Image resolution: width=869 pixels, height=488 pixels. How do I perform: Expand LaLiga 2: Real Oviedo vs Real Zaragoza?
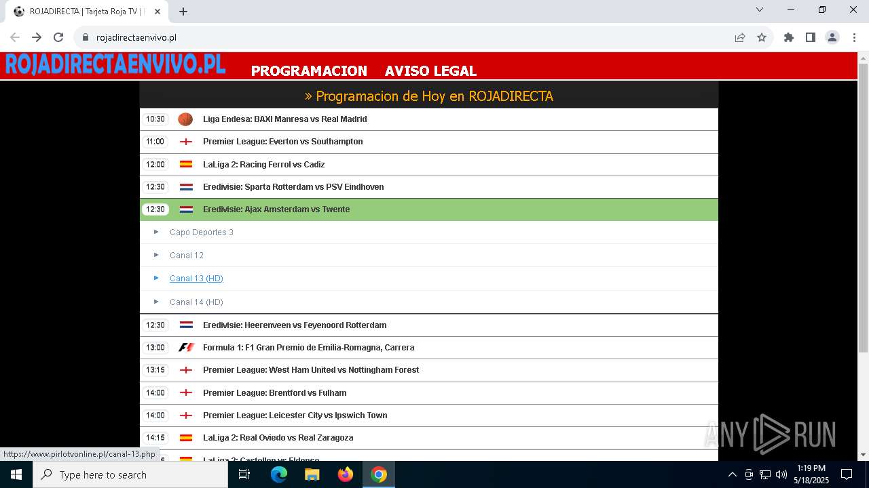(428, 438)
